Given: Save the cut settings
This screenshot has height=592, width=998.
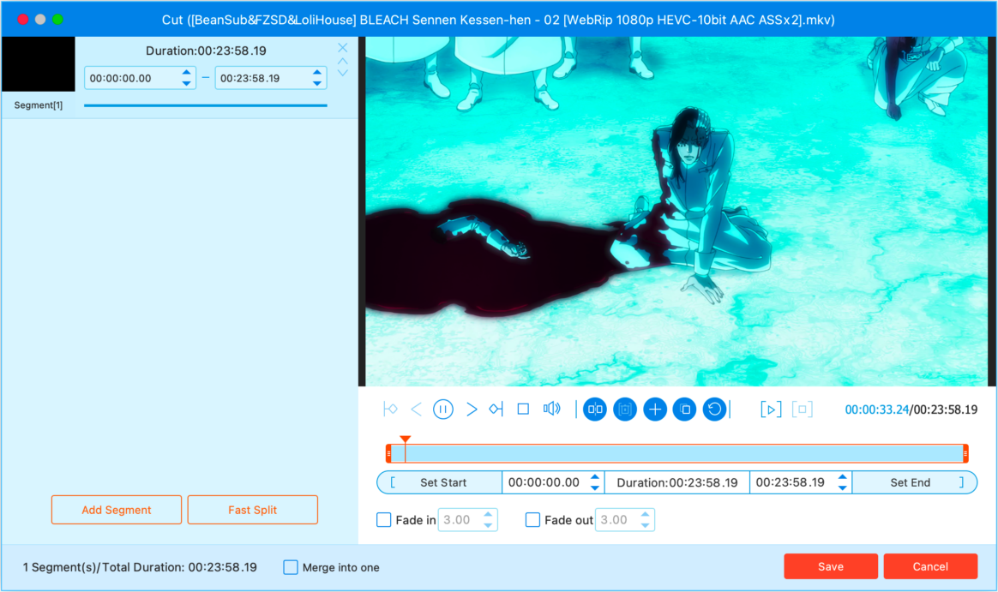Looking at the screenshot, I should [831, 566].
